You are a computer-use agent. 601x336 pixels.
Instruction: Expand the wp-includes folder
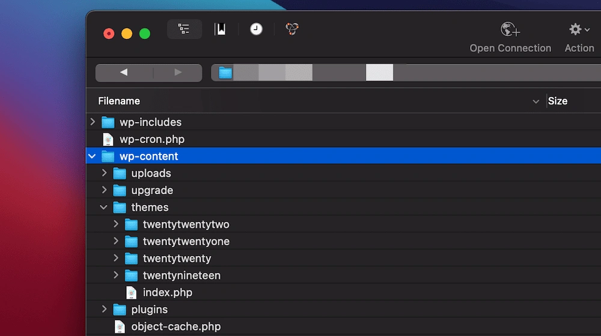click(93, 122)
